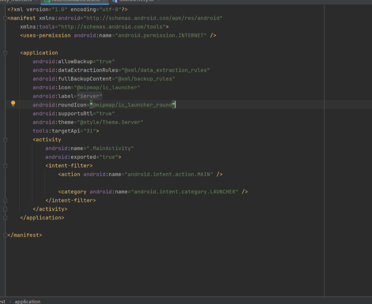Screen dimensions: 372x304
Task: Click the application breadcrumb in bottom bar
Action: [28, 301]
